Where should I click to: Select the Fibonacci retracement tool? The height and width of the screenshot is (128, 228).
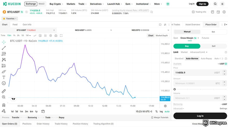[x=4, y=54]
